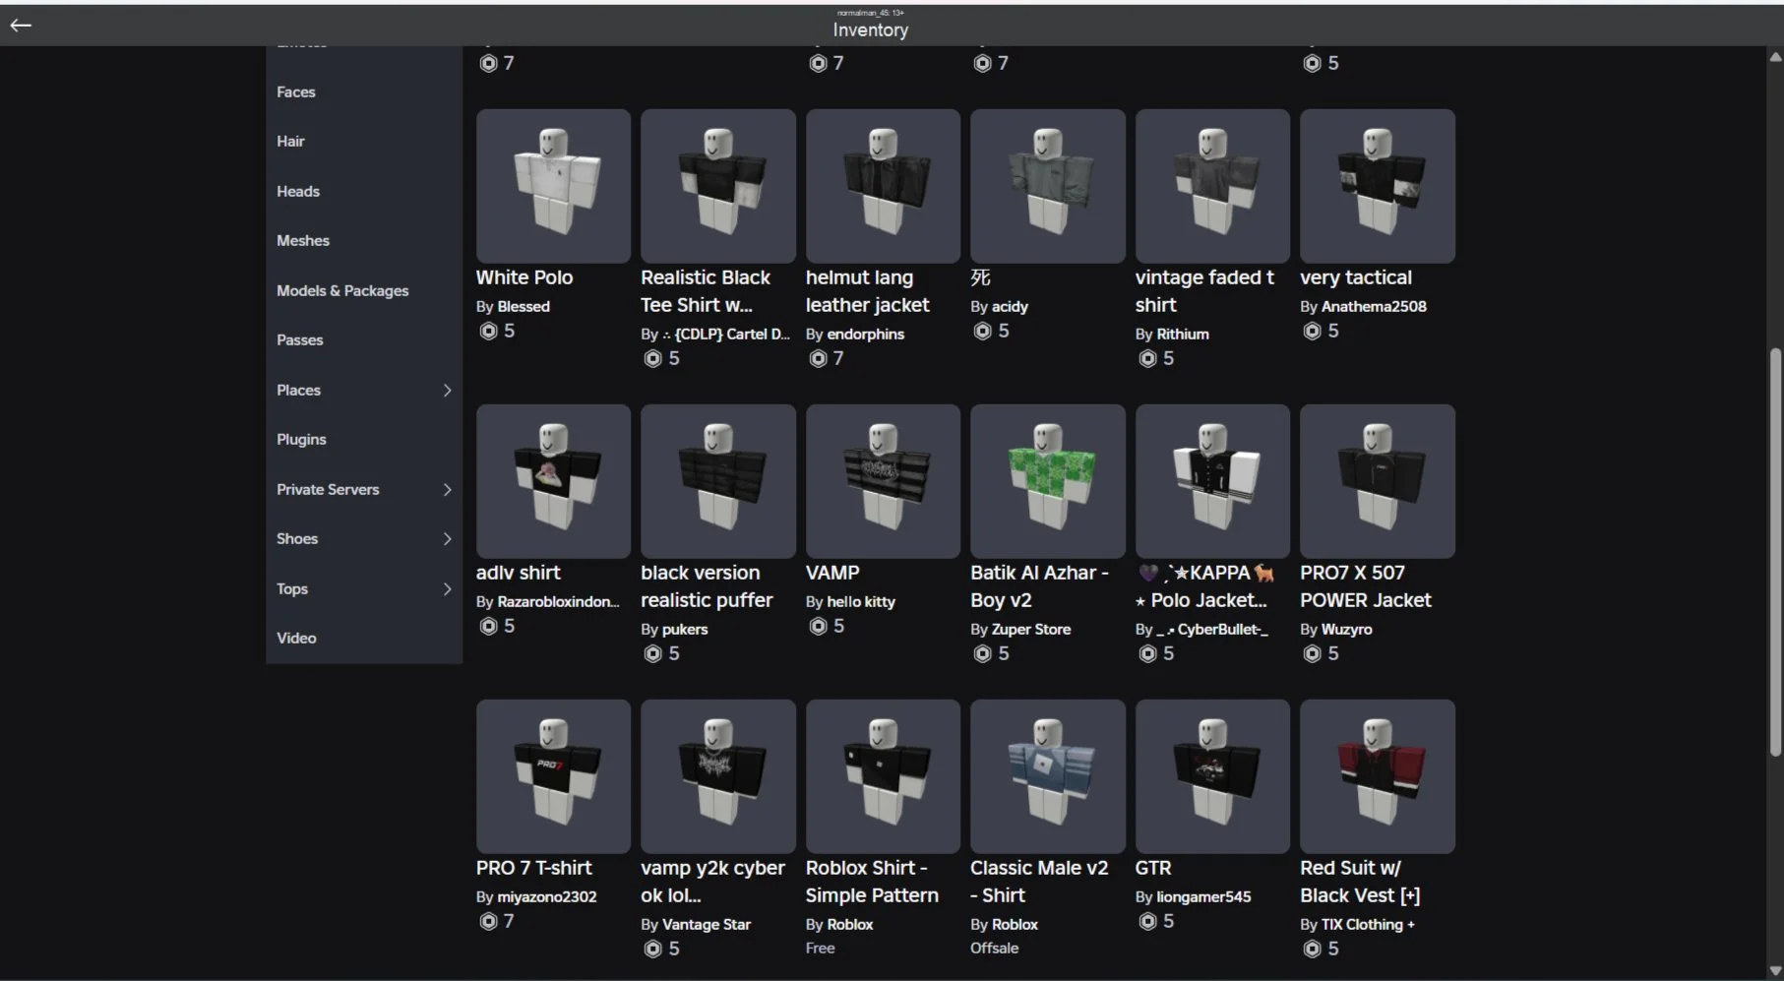Viewport: 1784px width, 981px height.
Task: Select the Faces category
Action: [x=296, y=92]
